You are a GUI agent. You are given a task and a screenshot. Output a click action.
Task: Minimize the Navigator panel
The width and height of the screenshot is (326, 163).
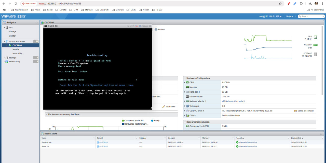pos(37,22)
